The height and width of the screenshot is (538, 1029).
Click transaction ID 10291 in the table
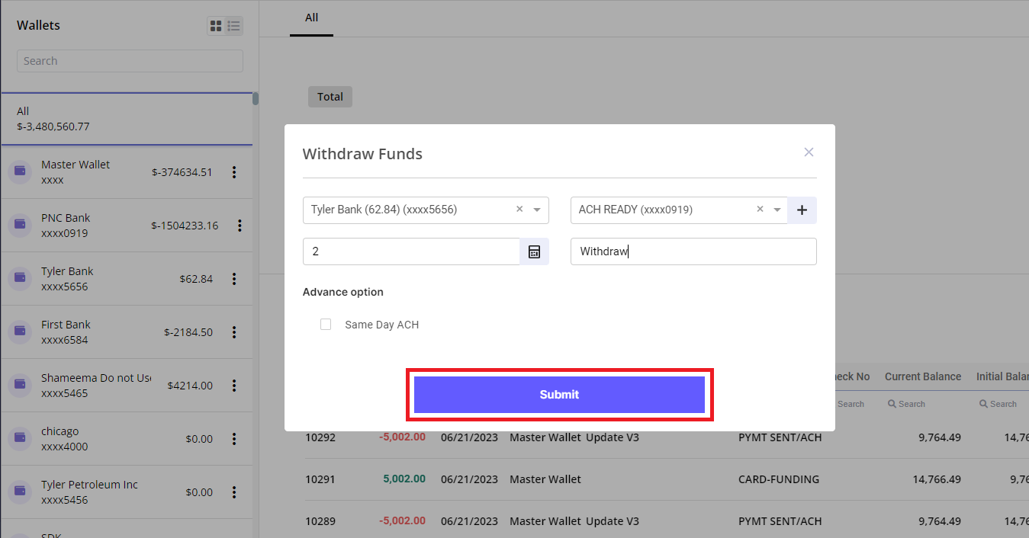coord(320,479)
